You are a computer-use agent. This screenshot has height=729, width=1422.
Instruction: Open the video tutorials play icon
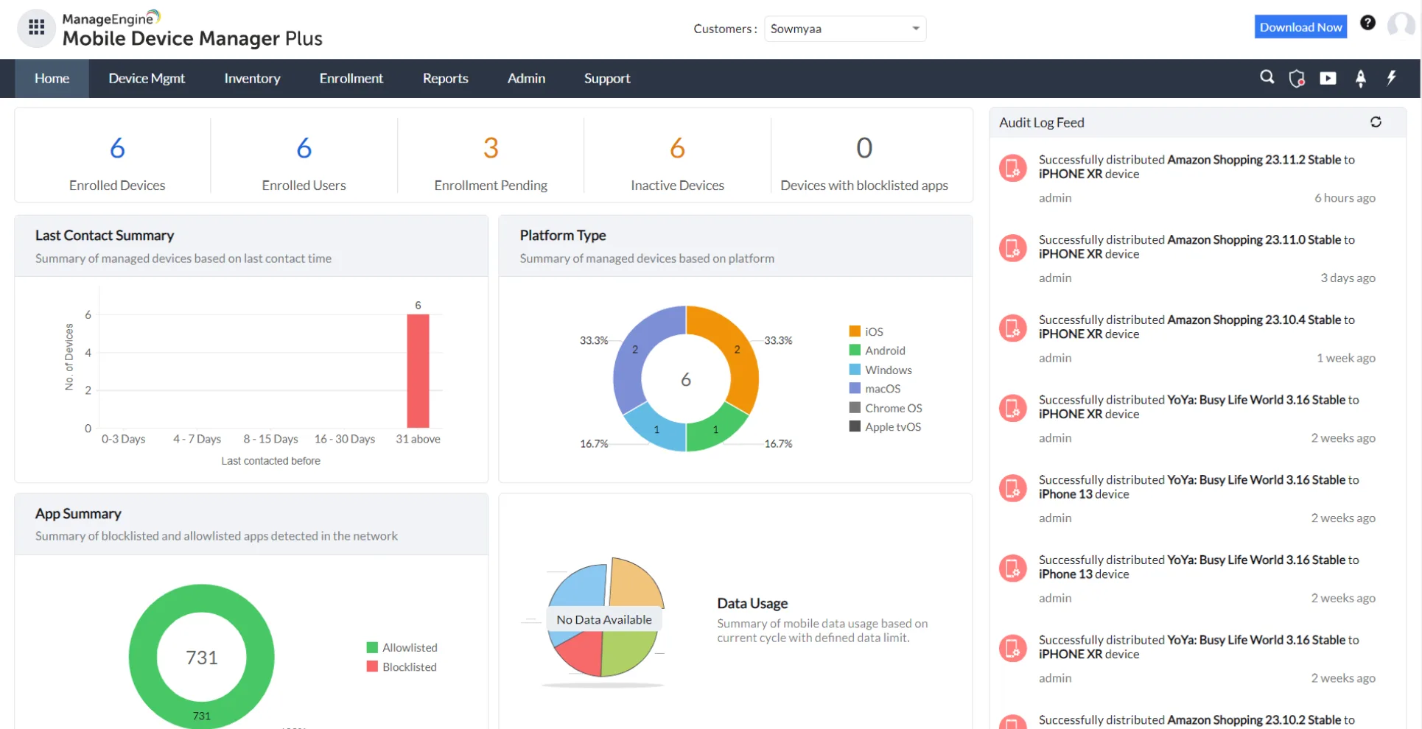tap(1328, 78)
